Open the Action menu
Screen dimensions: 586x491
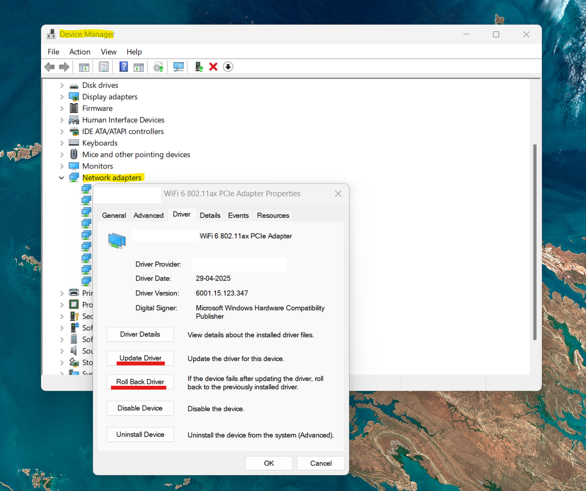(x=80, y=51)
